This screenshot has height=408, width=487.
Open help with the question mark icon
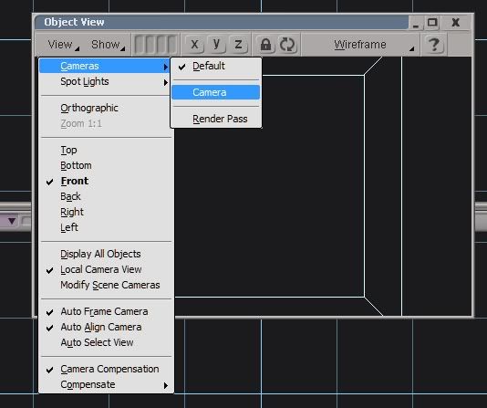434,45
